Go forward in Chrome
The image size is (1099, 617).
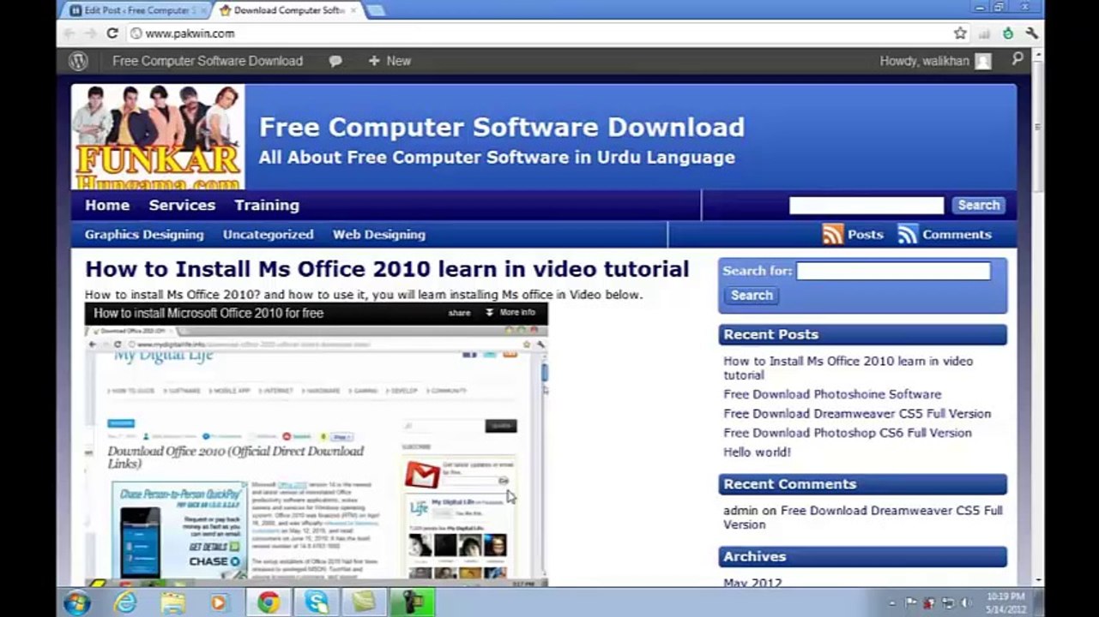(x=90, y=33)
